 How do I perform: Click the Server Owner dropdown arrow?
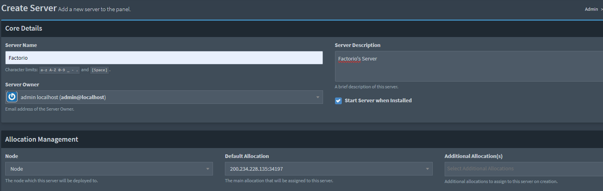318,97
